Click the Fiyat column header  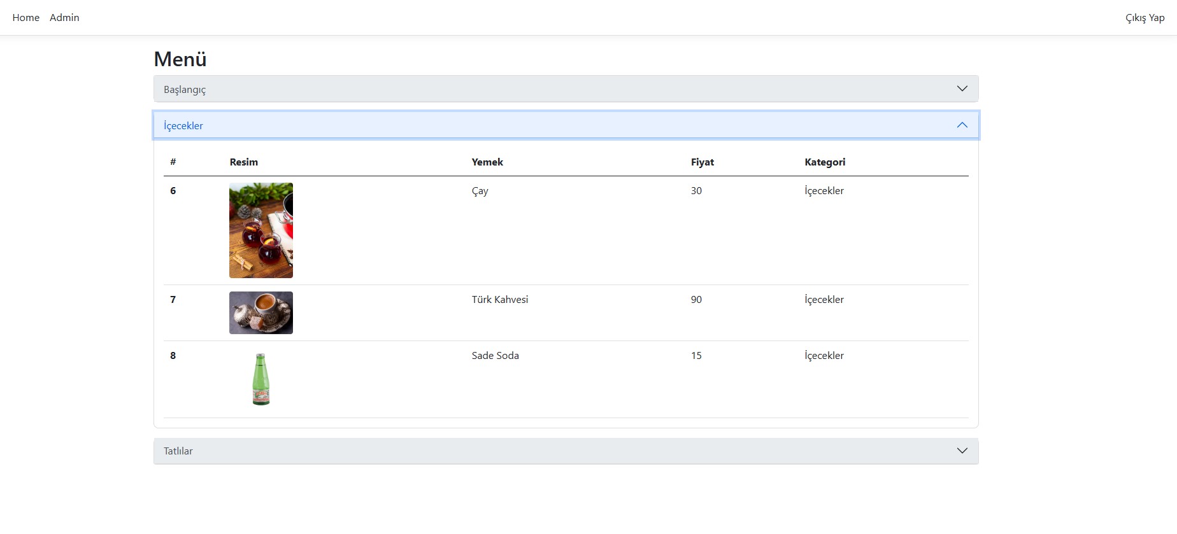tap(703, 162)
